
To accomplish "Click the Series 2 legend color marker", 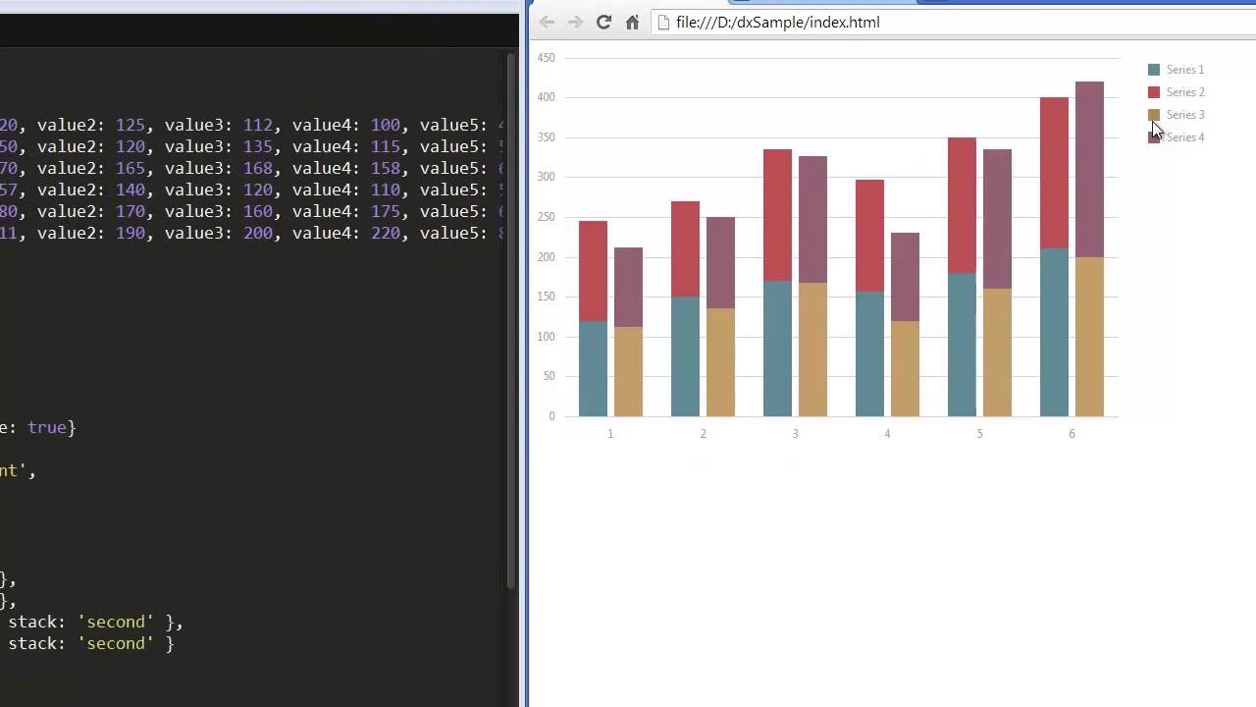I will (x=1154, y=92).
